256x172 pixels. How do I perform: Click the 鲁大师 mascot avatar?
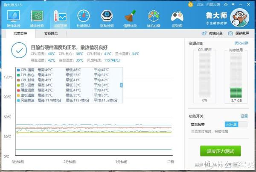(x=239, y=18)
